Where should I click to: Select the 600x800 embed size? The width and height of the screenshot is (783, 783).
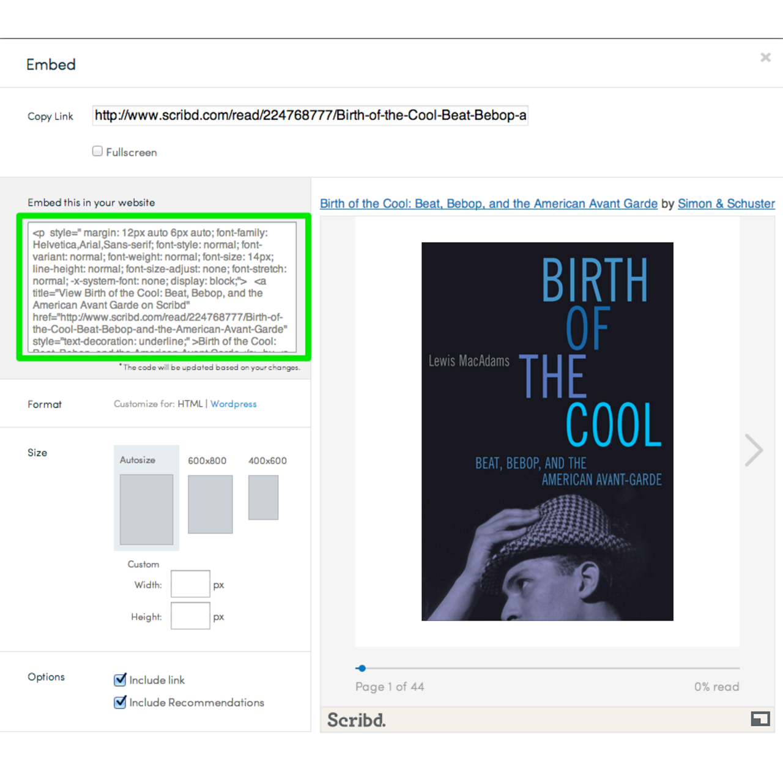tap(210, 505)
